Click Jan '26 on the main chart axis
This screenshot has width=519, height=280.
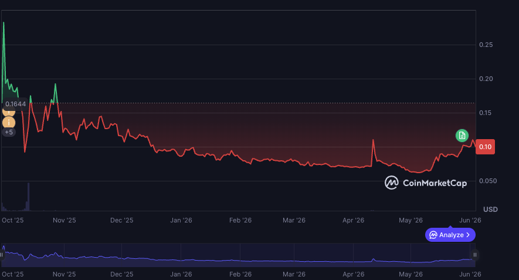point(181,220)
